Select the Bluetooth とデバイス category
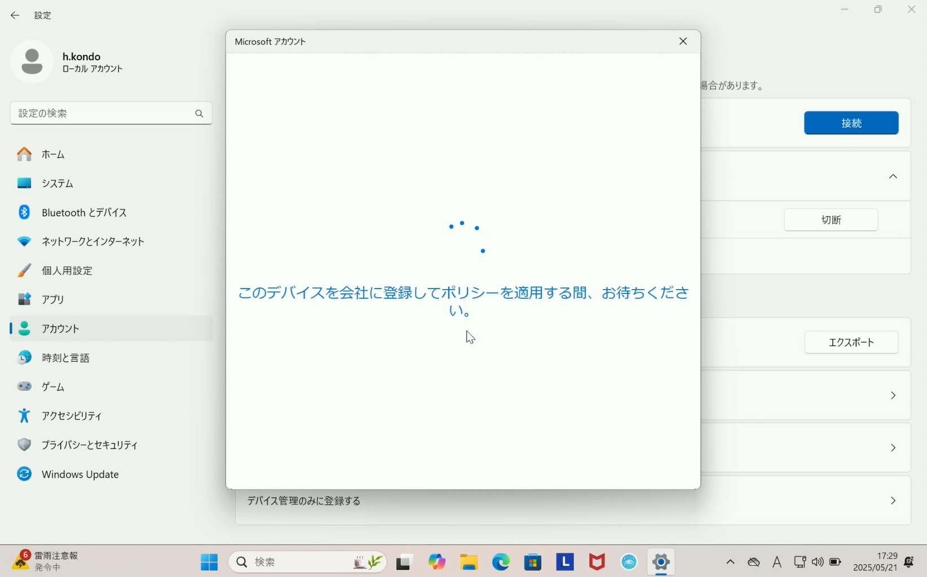 coord(83,212)
